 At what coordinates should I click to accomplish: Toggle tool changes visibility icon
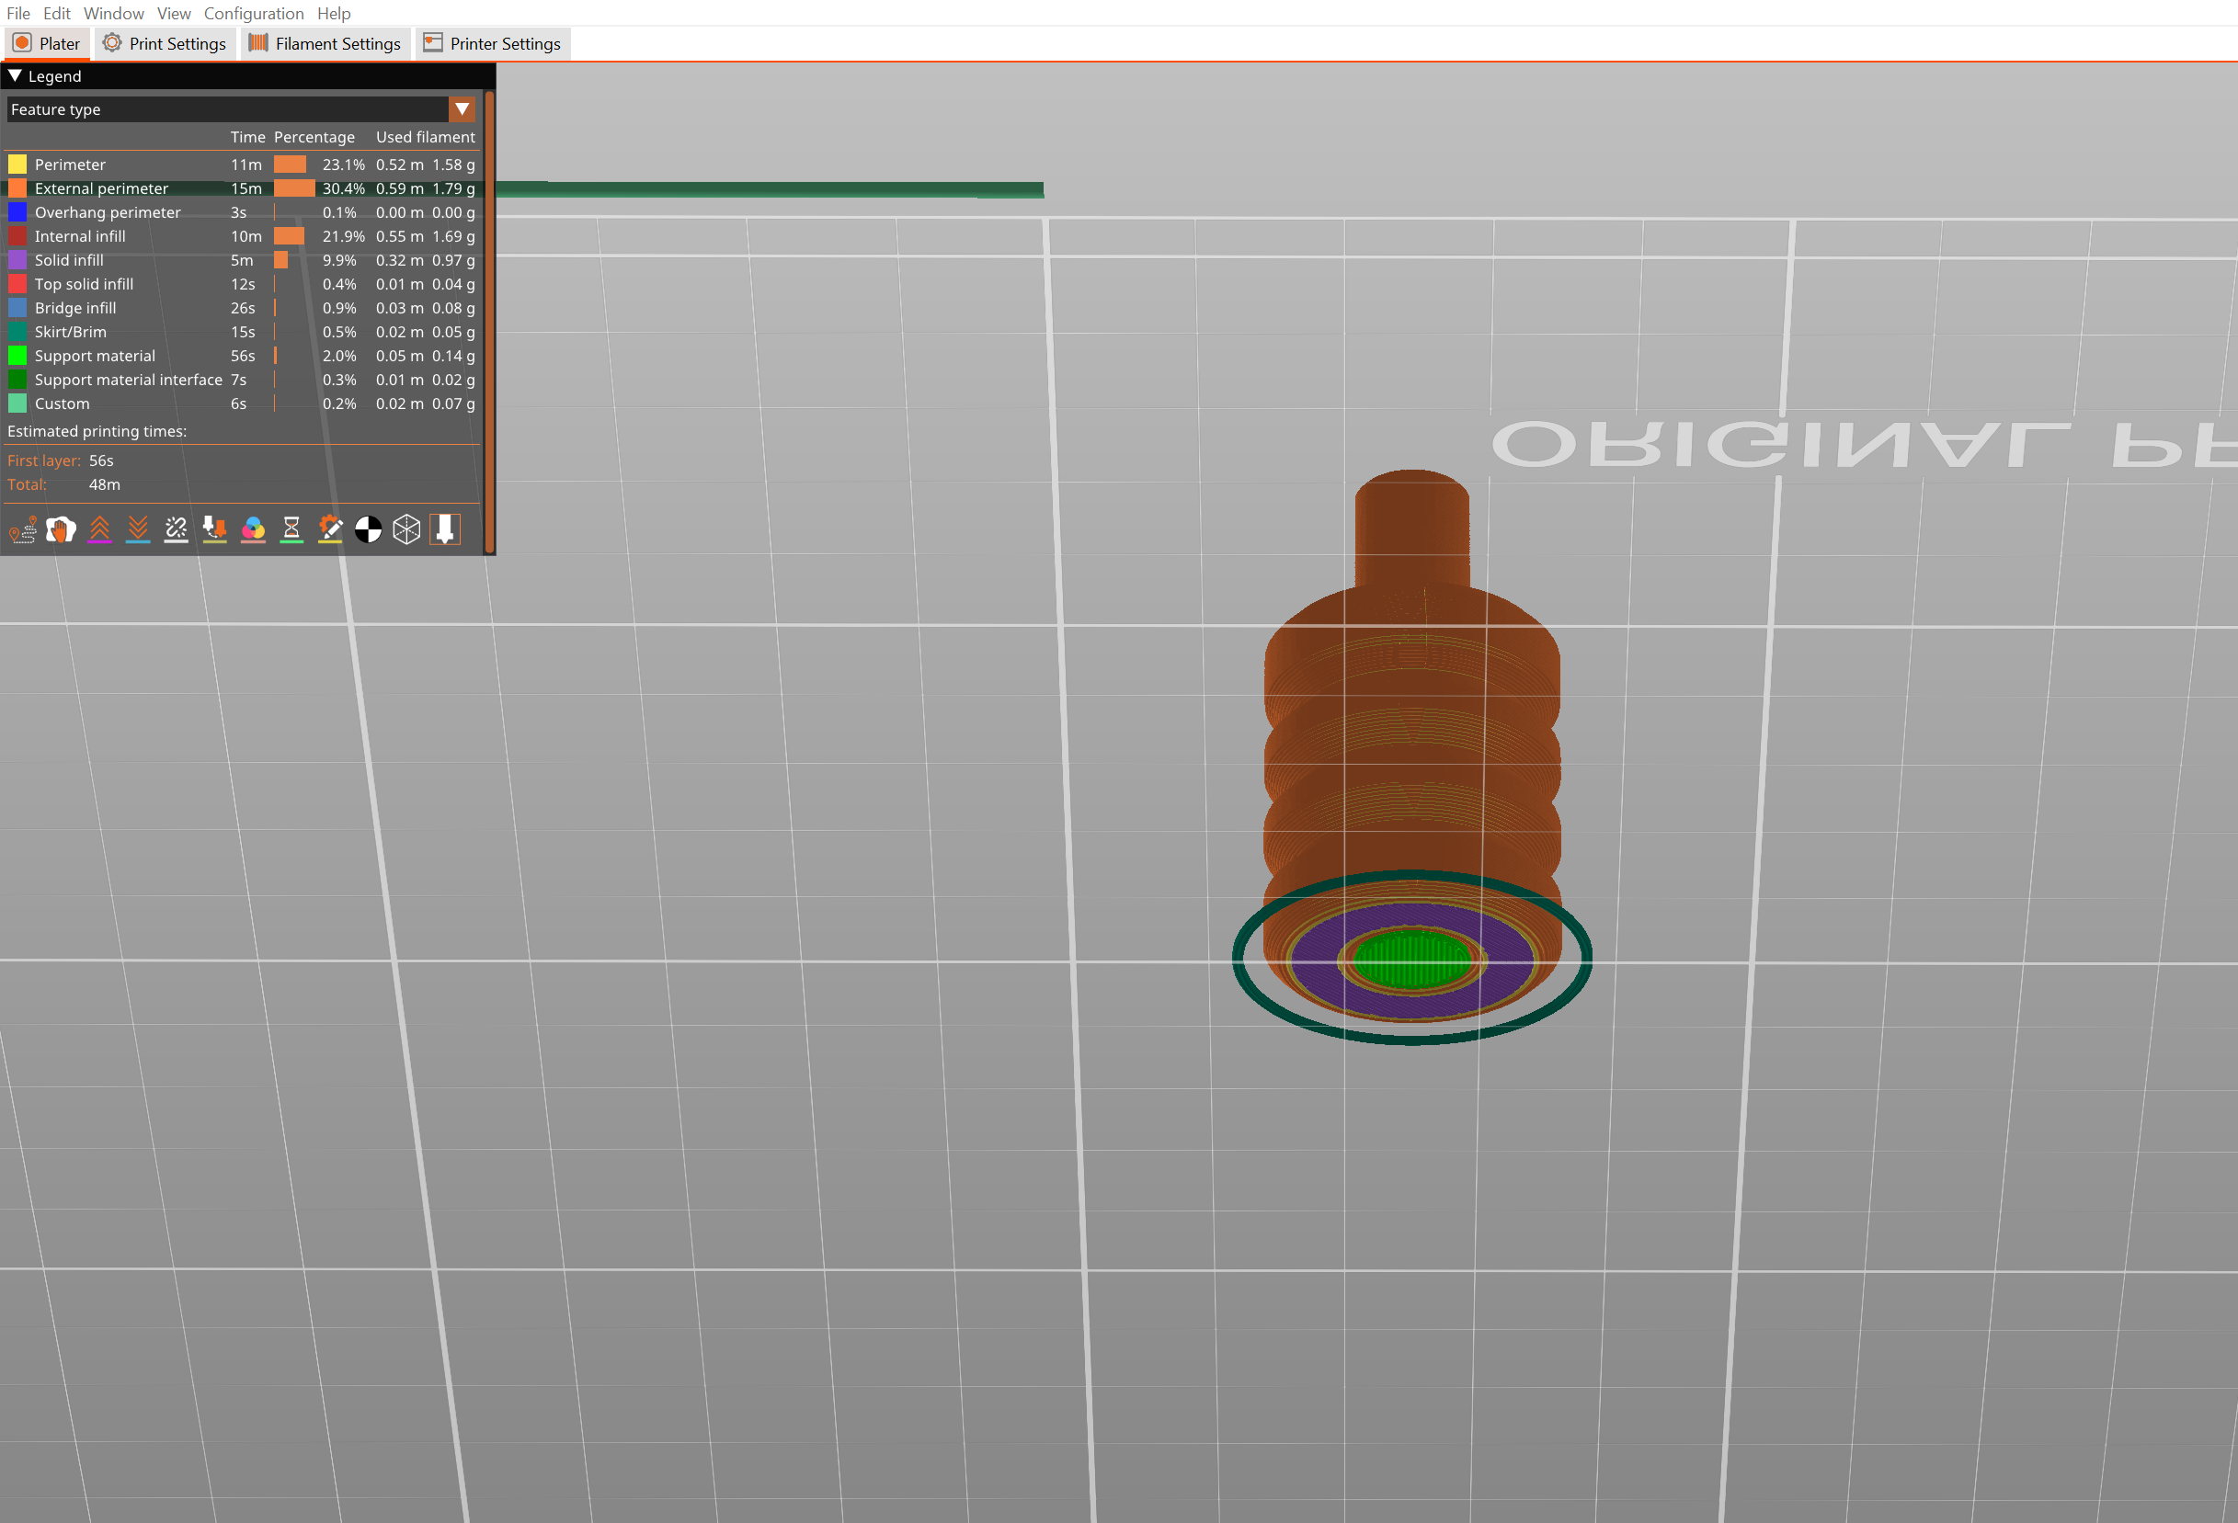click(x=215, y=529)
